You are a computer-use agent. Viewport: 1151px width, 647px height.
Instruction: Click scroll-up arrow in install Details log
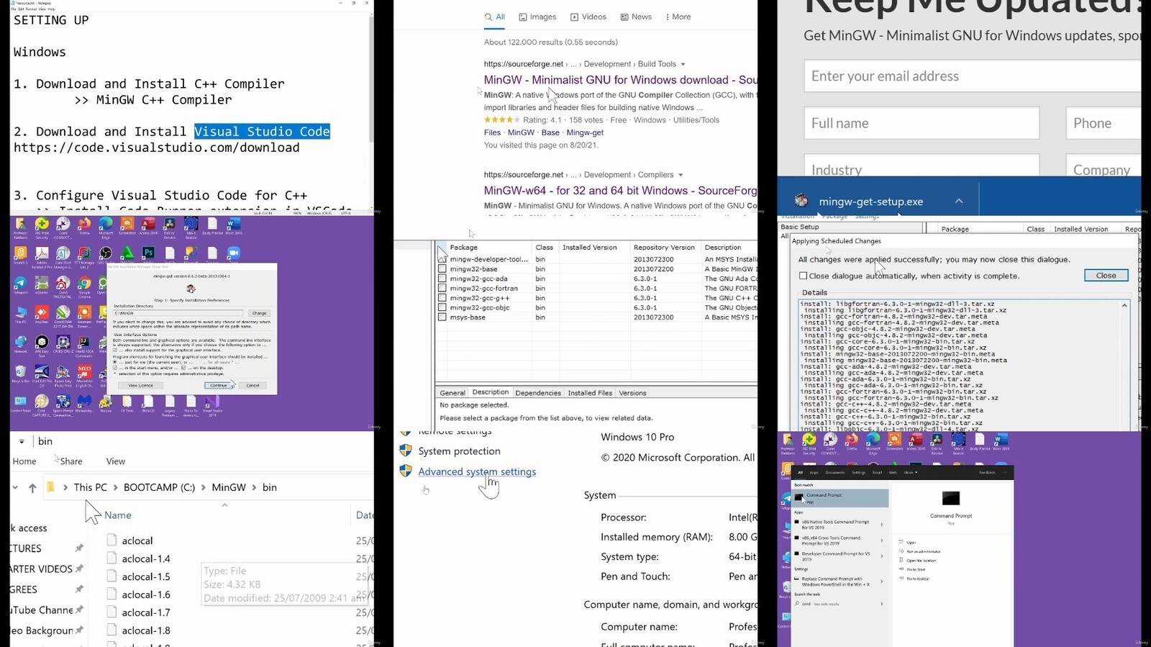tap(1124, 306)
